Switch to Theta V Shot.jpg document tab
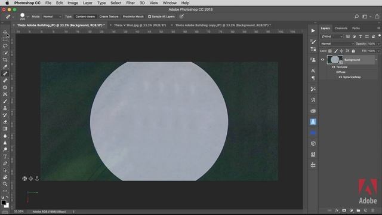 tap(140, 25)
